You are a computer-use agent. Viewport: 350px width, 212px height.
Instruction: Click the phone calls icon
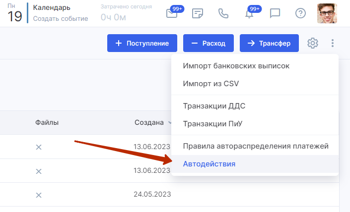click(x=223, y=13)
